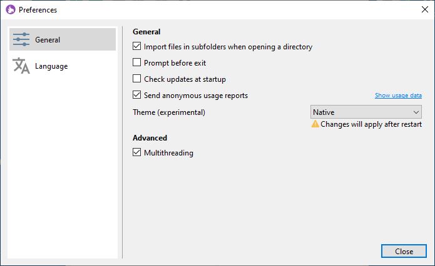
Task: Enable Check updates at startup checkbox
Action: click(137, 79)
